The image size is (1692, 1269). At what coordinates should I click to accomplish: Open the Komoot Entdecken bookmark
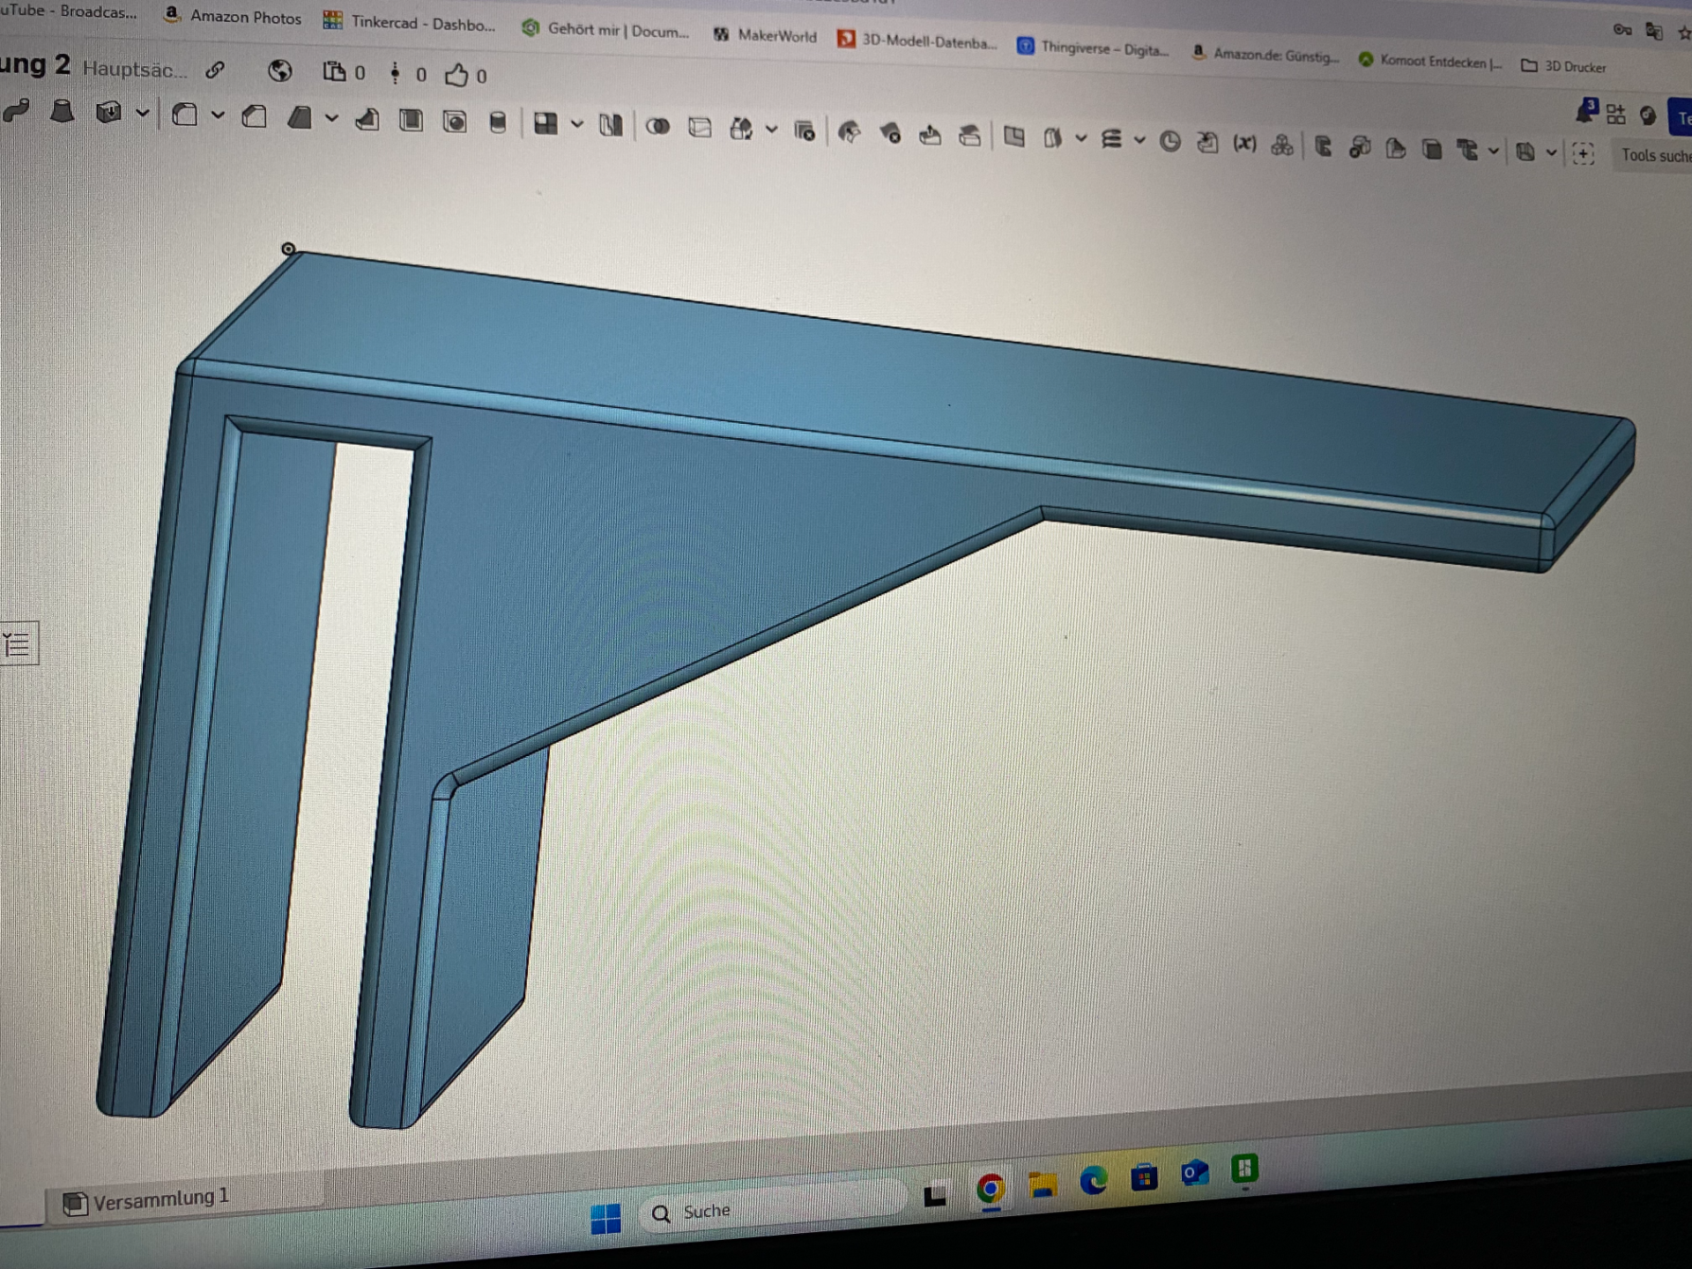[x=1430, y=61]
